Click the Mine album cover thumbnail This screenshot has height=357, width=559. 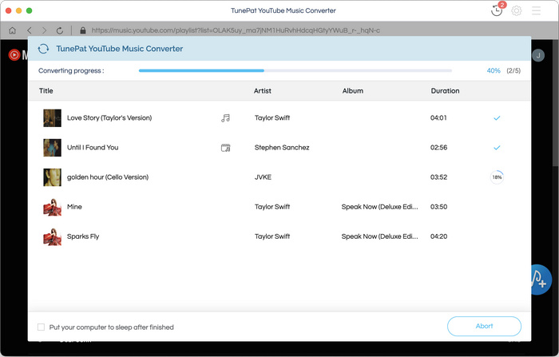52,207
